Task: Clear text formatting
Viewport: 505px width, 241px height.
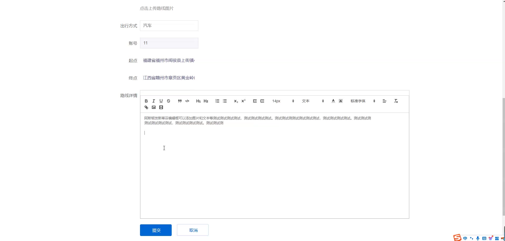Action: click(396, 101)
